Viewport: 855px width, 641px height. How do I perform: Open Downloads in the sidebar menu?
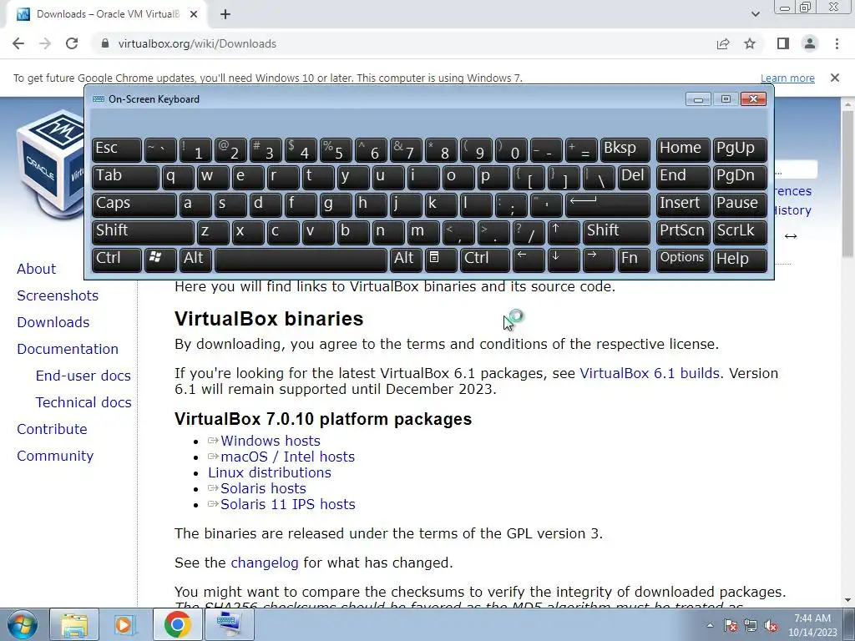[53, 322]
